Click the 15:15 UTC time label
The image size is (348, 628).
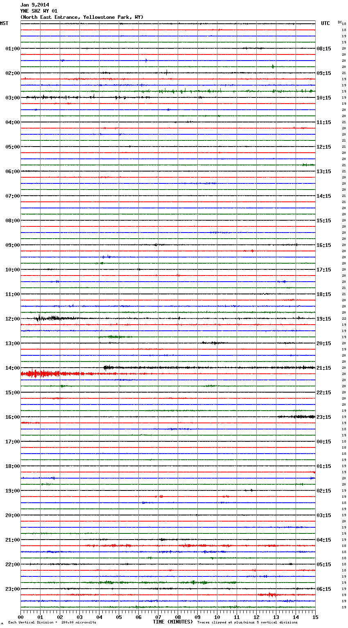coord(324,221)
